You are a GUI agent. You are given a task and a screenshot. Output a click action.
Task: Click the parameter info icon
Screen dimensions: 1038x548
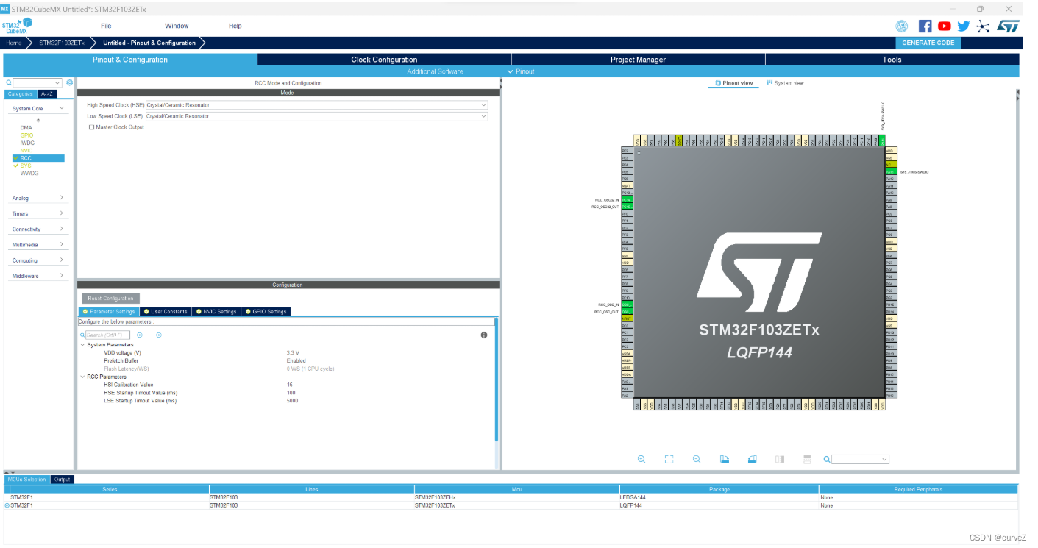tap(484, 335)
